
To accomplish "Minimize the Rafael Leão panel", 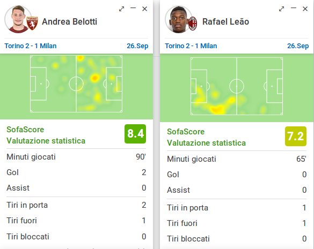I will [x=294, y=8].
